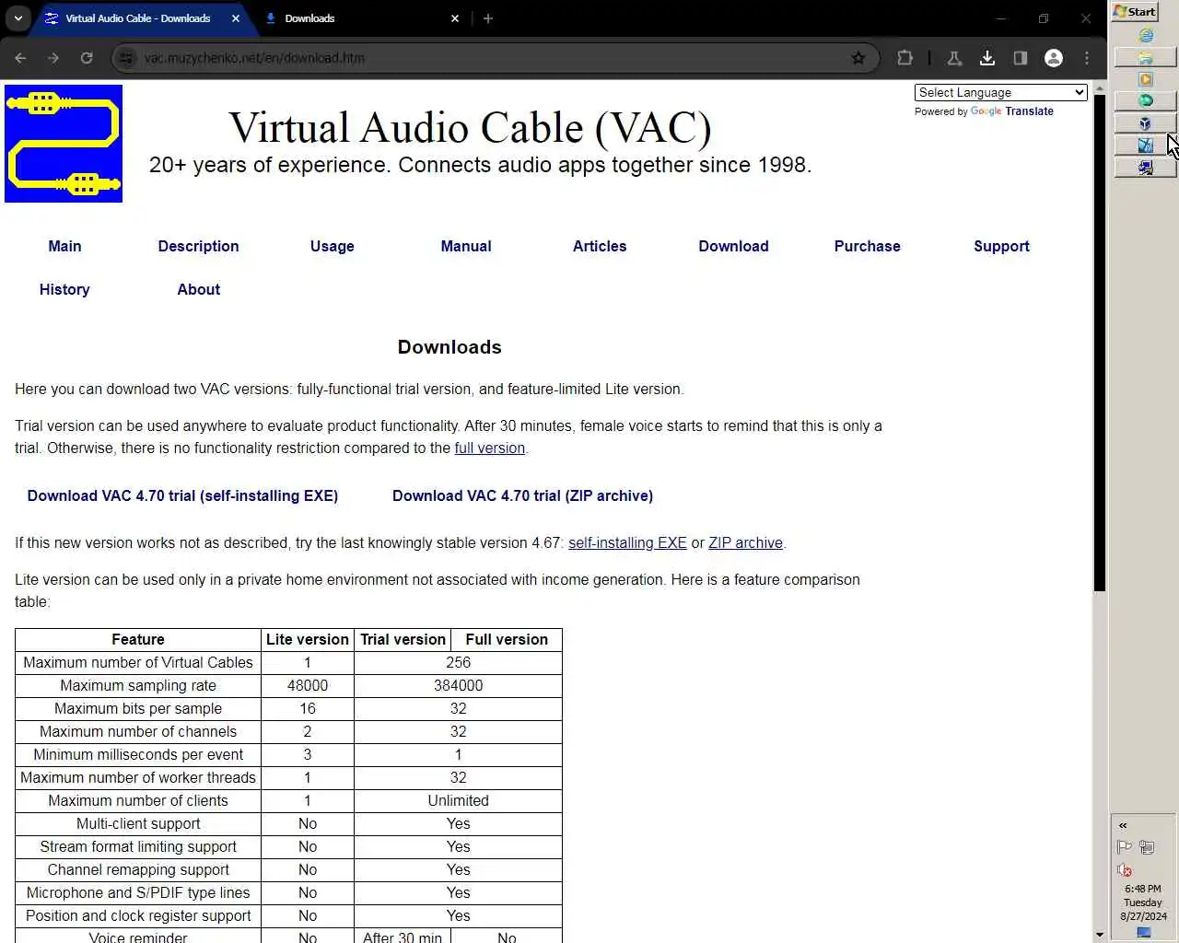
Task: Go to the Purchase page link
Action: tap(868, 246)
